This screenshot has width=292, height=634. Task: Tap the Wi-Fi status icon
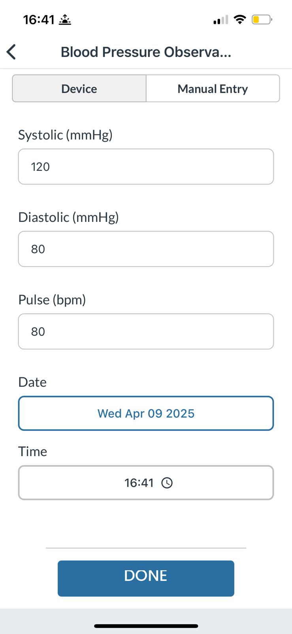[239, 19]
